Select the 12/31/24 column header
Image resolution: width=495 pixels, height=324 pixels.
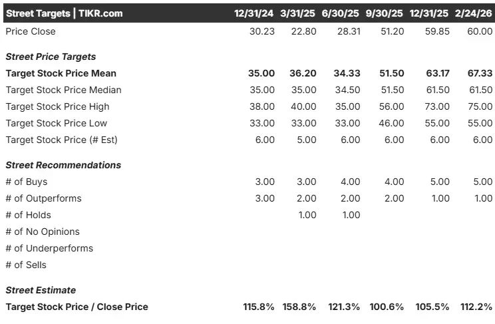pyautogui.click(x=253, y=13)
